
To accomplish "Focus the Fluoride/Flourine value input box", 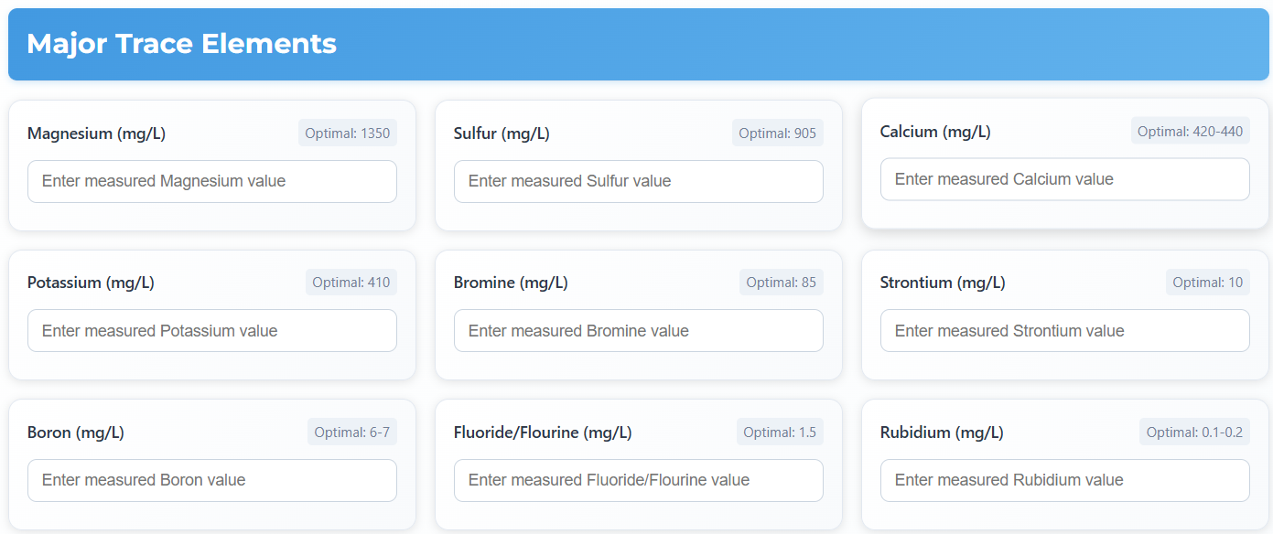I will pyautogui.click(x=638, y=480).
